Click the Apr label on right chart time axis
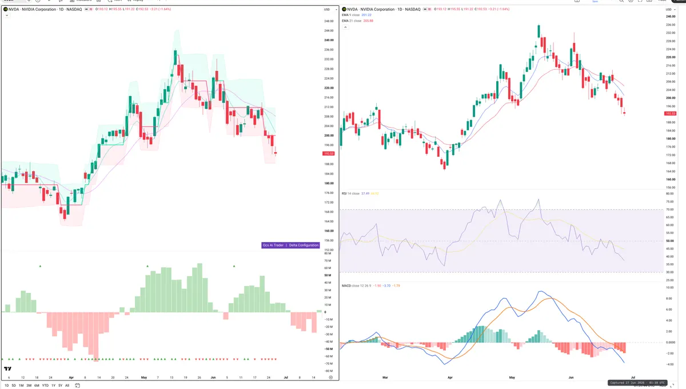The width and height of the screenshot is (686, 389). 450,378
